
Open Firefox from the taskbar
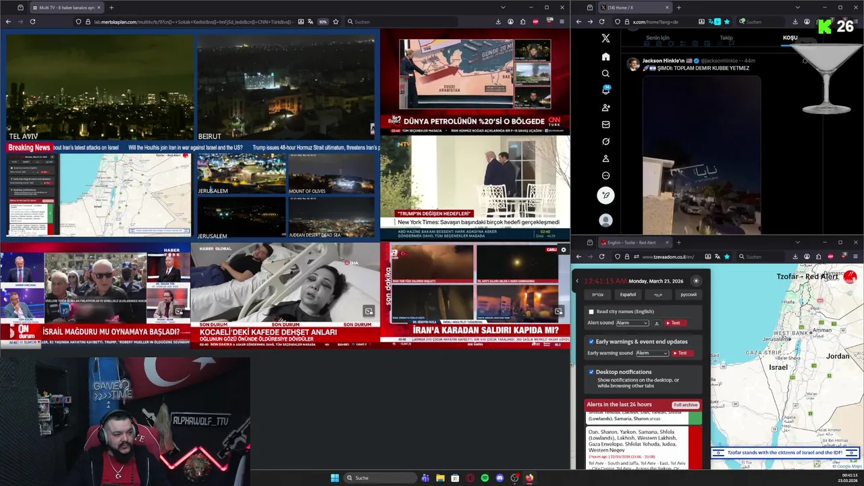tap(529, 478)
